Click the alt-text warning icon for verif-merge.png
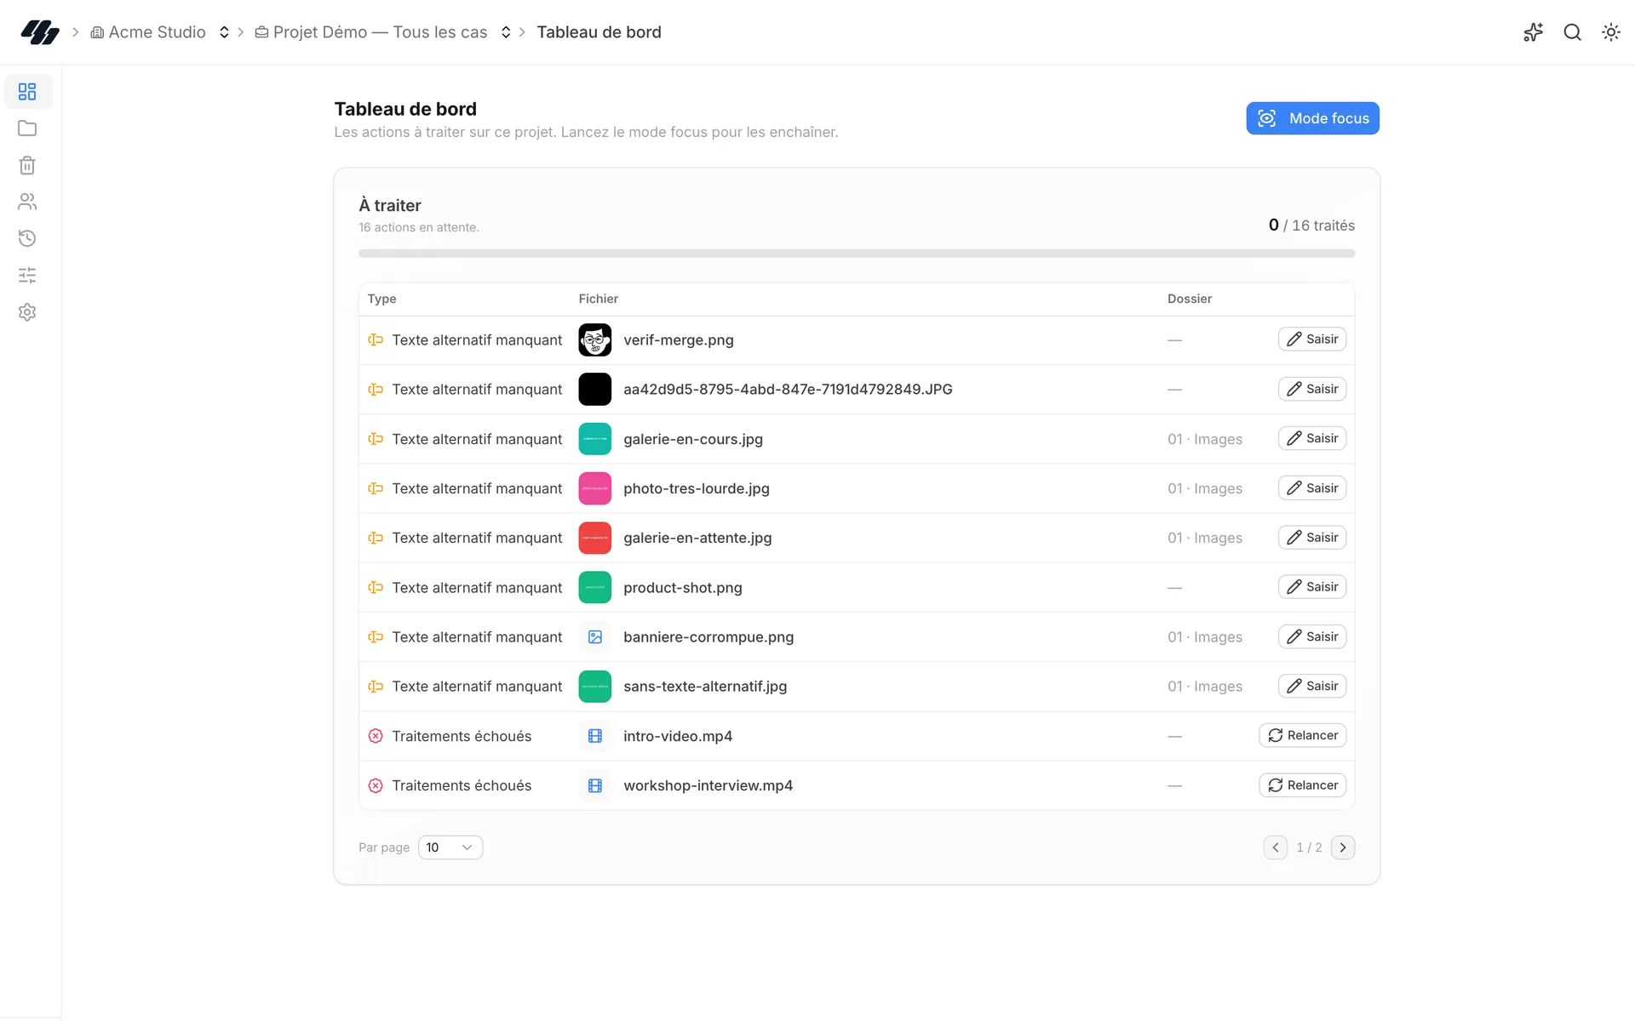This screenshot has width=1635, height=1021. click(376, 339)
